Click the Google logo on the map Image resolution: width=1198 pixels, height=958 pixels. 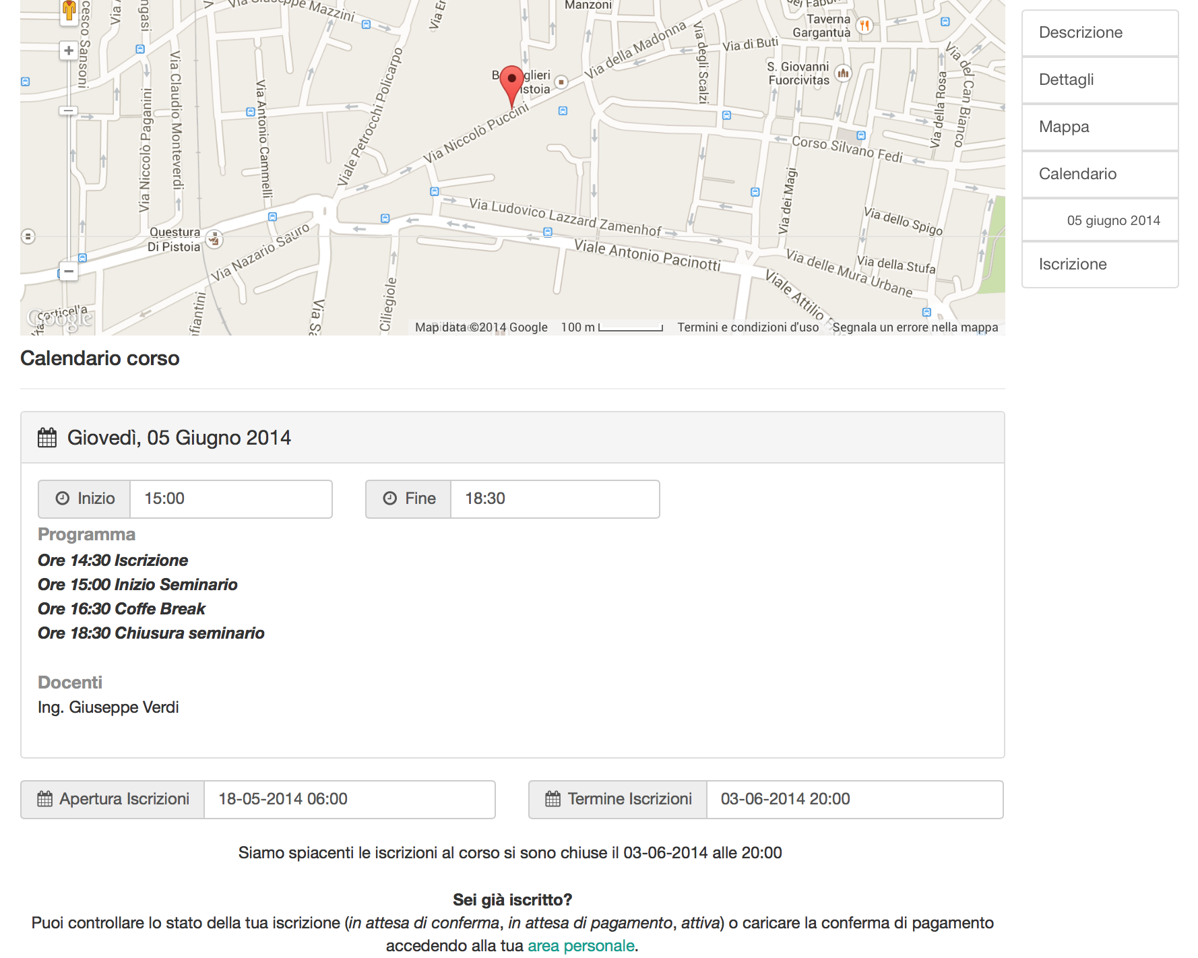coord(59,318)
